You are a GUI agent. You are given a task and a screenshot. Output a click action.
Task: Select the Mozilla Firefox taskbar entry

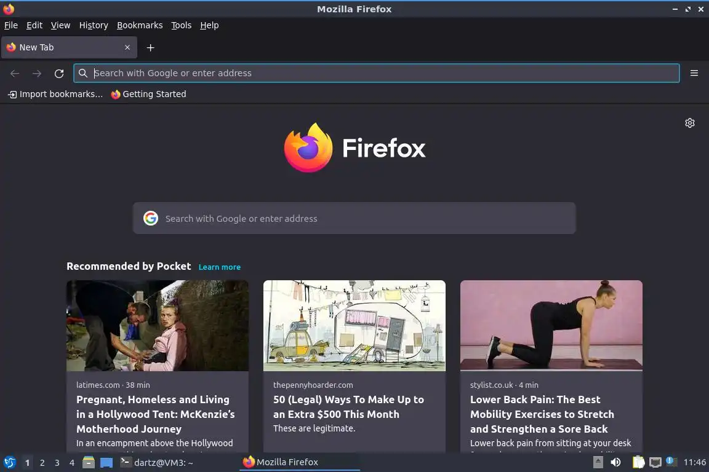click(299, 463)
